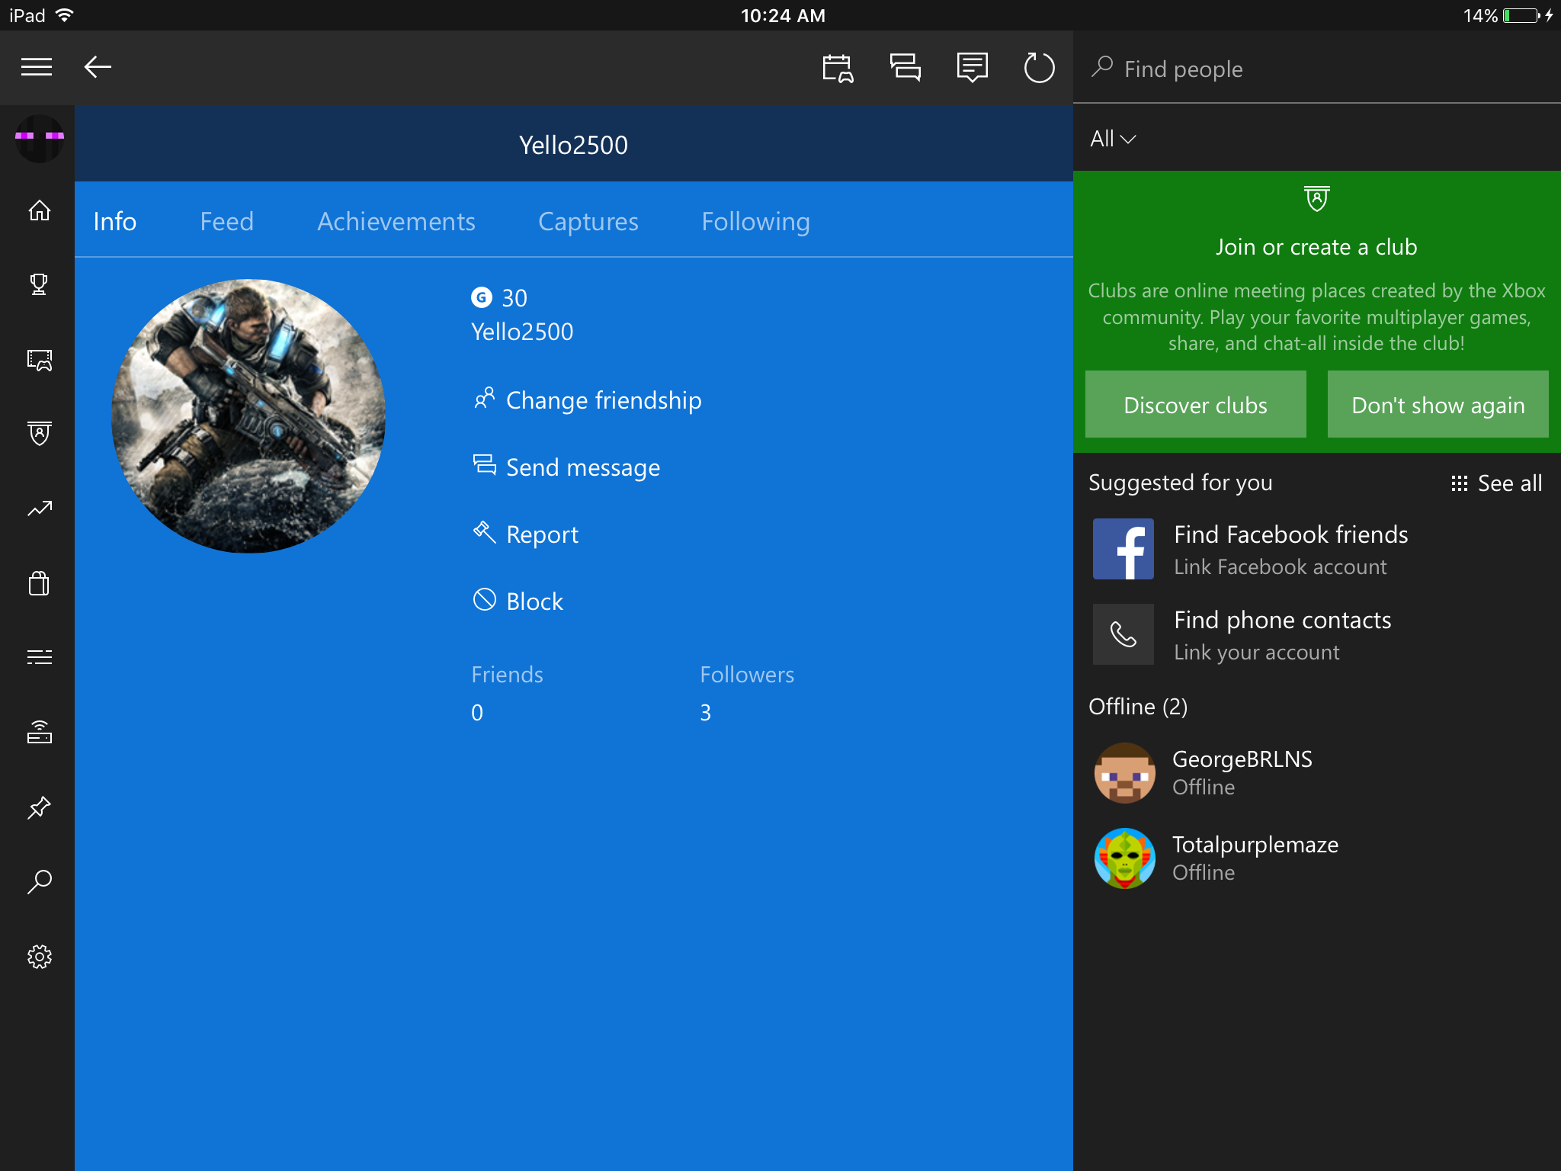Click Don't show again
This screenshot has height=1171, width=1561.
[x=1438, y=404]
